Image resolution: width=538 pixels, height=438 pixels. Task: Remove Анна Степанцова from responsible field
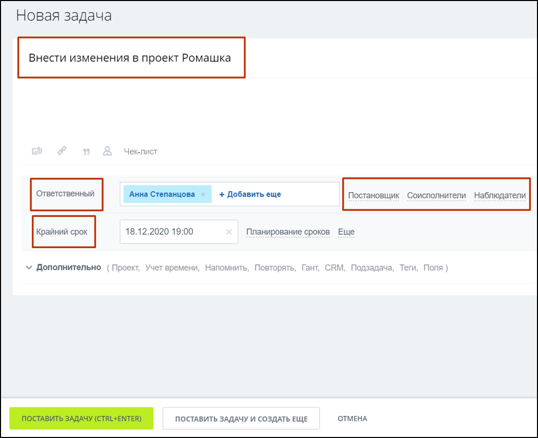[x=203, y=195]
